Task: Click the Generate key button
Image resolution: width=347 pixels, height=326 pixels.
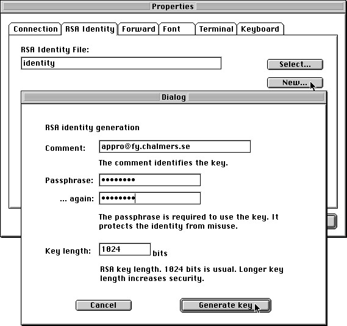Action: pos(226,305)
